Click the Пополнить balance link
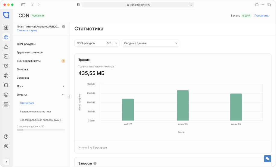The width and height of the screenshot is (276, 167). tap(261, 16)
